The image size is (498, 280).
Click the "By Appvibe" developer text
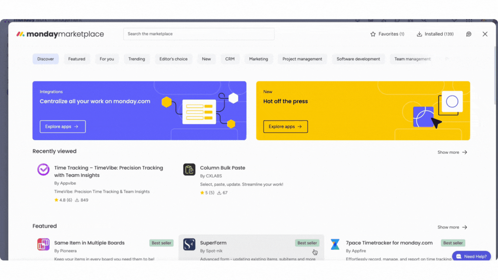pyautogui.click(x=65, y=183)
